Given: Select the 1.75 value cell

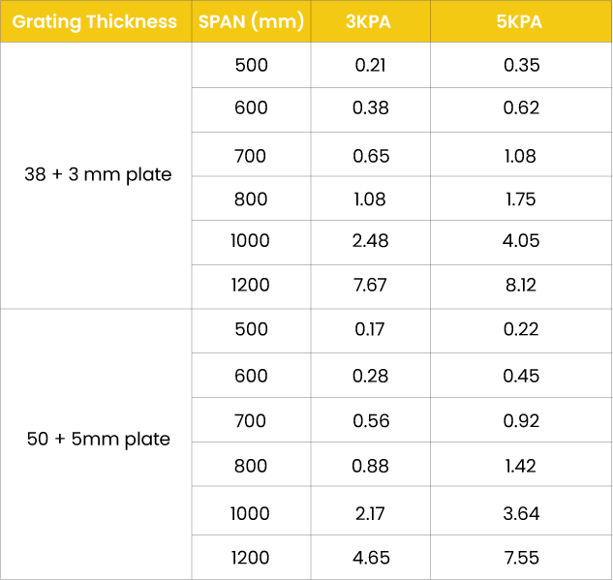Looking at the screenshot, I should pyautogui.click(x=521, y=199).
